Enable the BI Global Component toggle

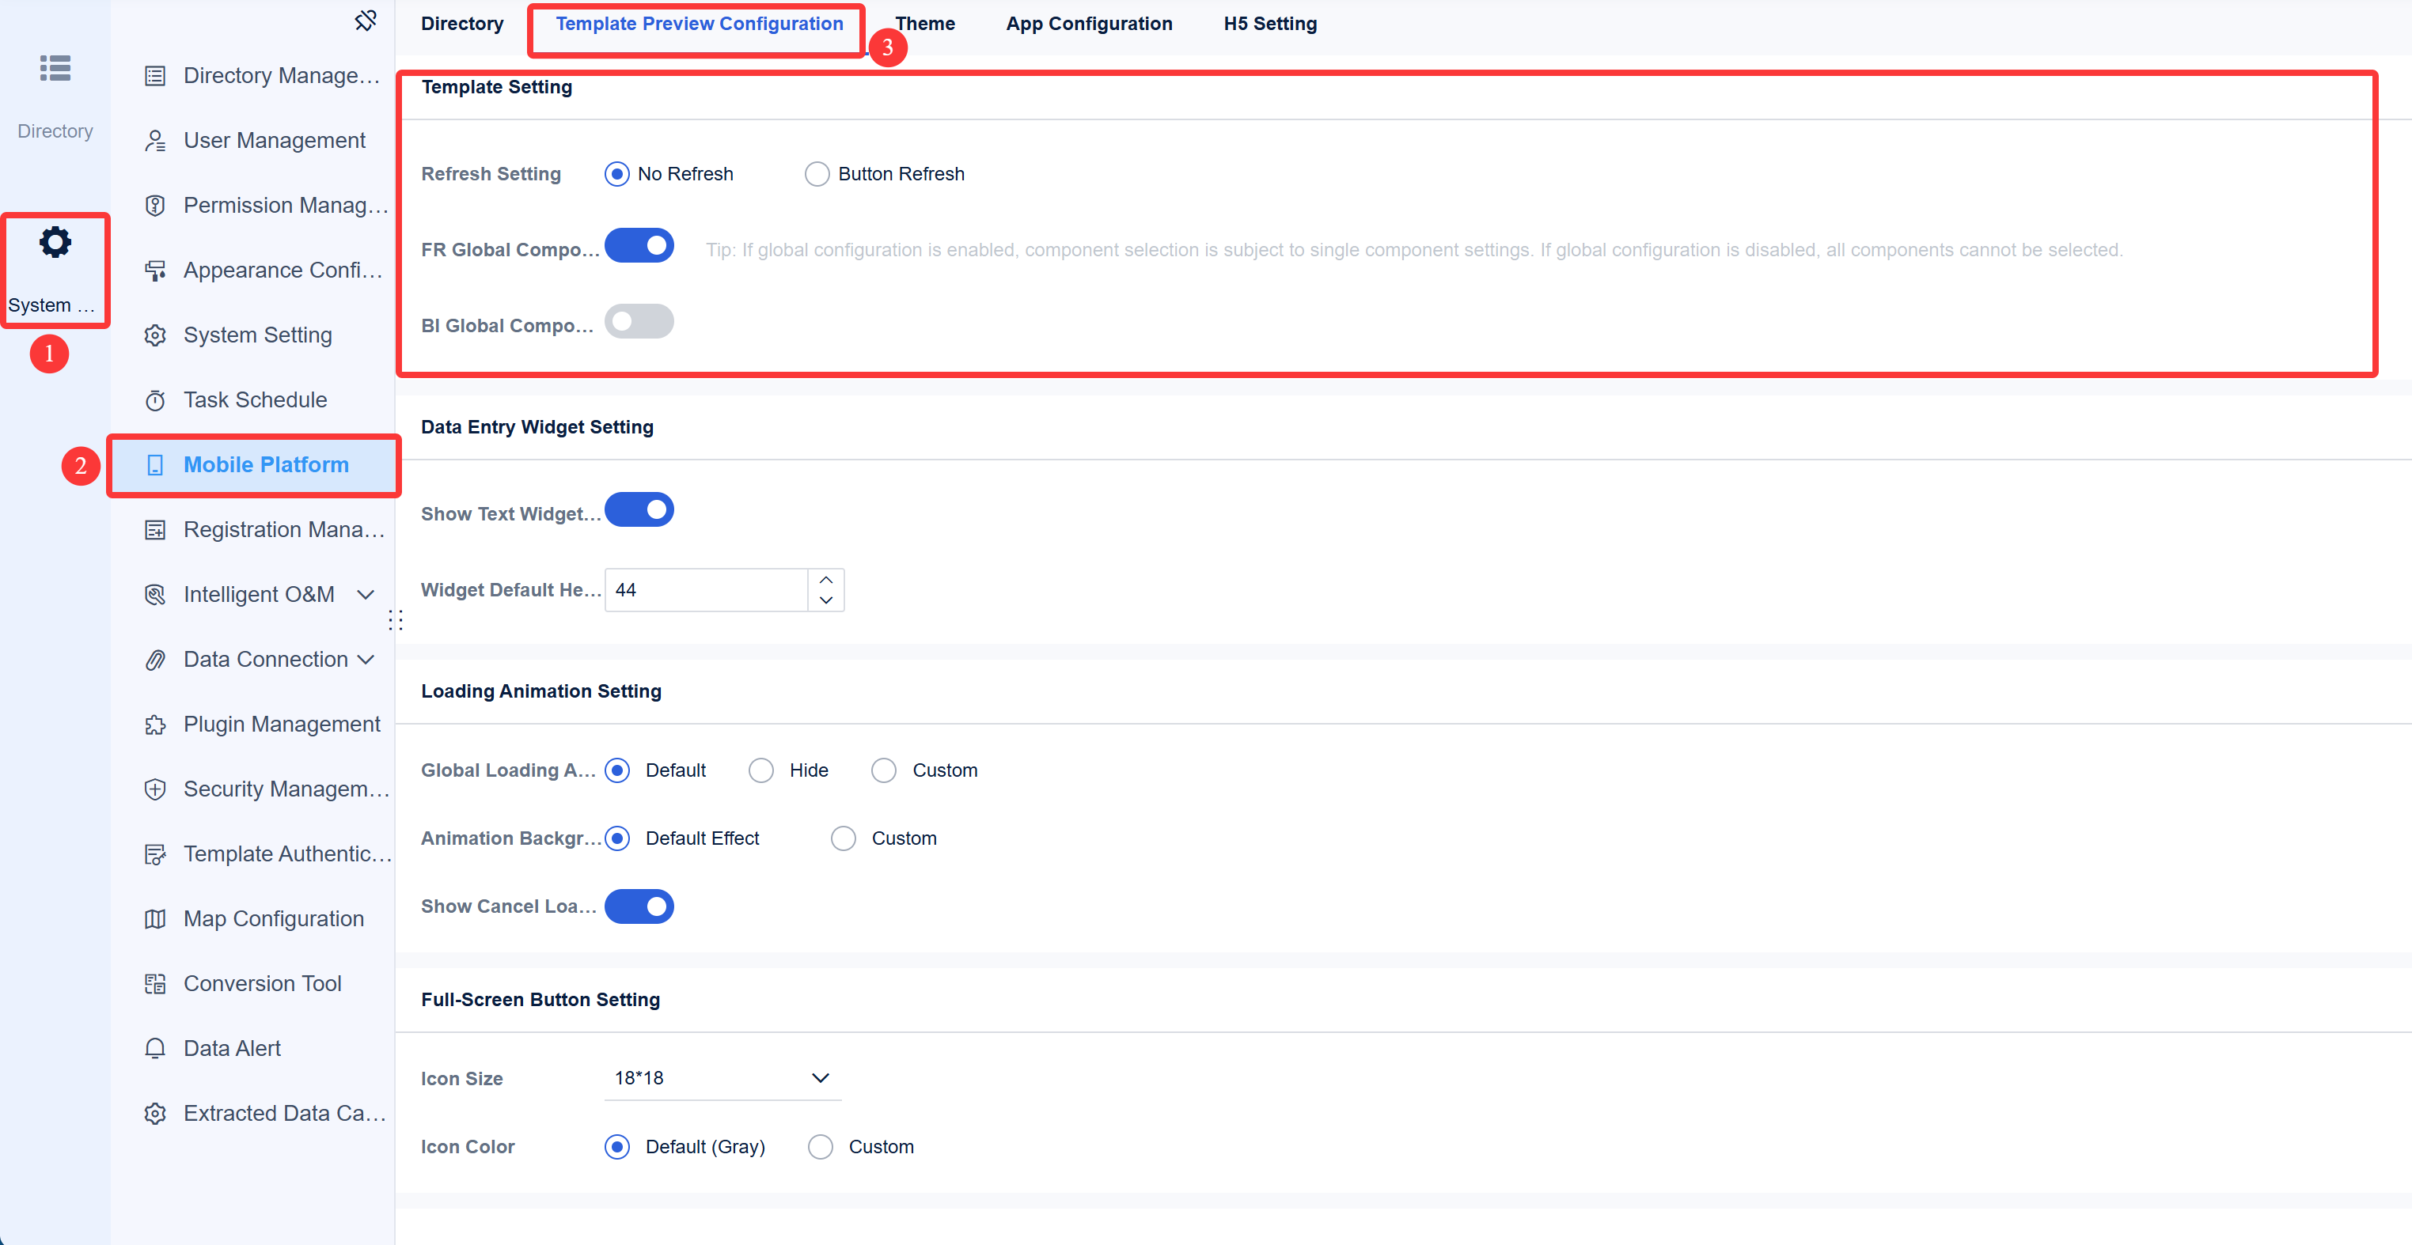coord(639,321)
